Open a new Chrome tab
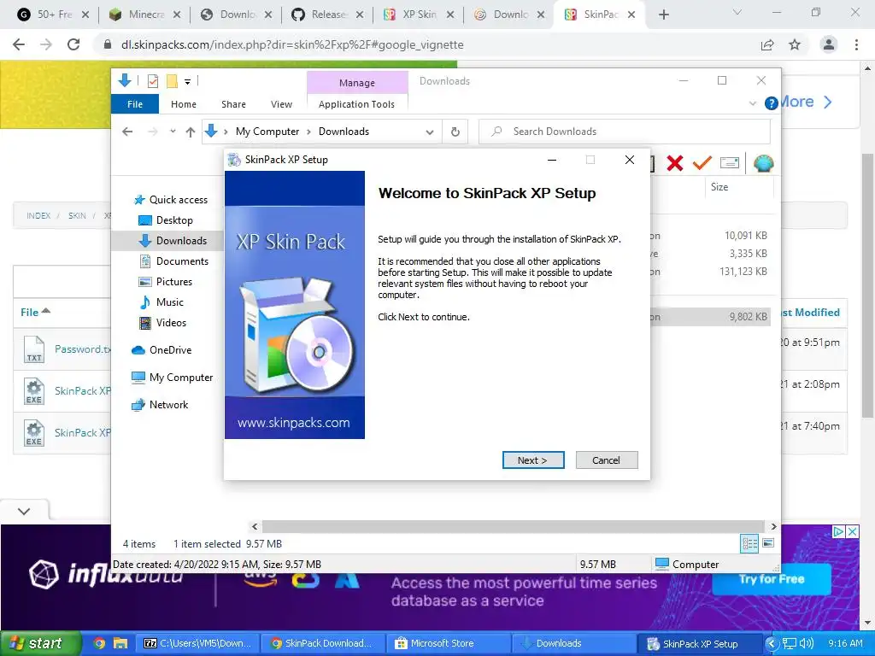 click(x=663, y=15)
